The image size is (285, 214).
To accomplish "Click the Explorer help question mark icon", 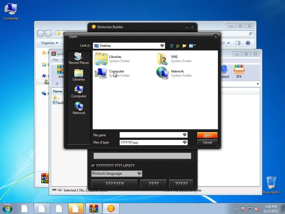I will pyautogui.click(x=248, y=43).
